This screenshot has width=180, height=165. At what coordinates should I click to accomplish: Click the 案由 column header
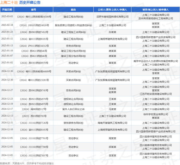pyautogui.click(x=73, y=10)
